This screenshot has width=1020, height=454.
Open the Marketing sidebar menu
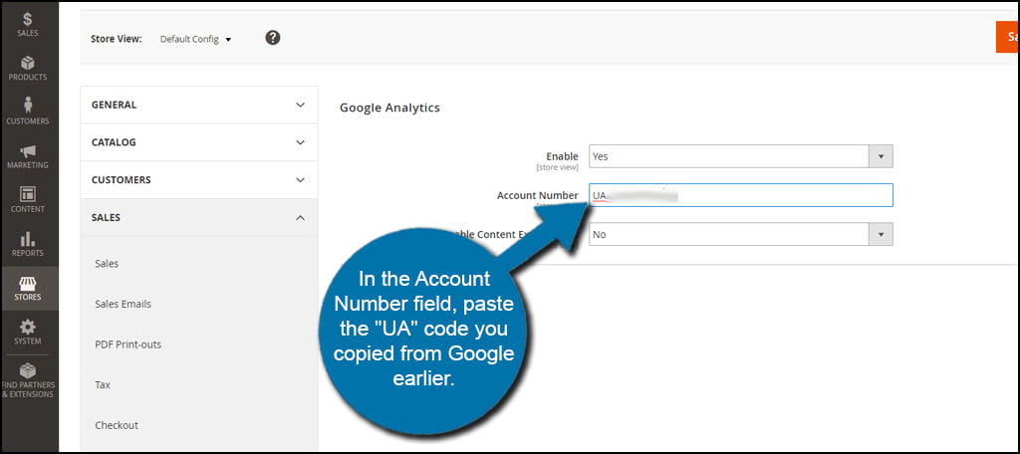pyautogui.click(x=28, y=156)
